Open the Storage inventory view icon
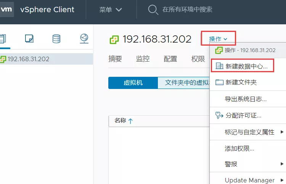Screen dimensions: 286x184 tap(56, 38)
